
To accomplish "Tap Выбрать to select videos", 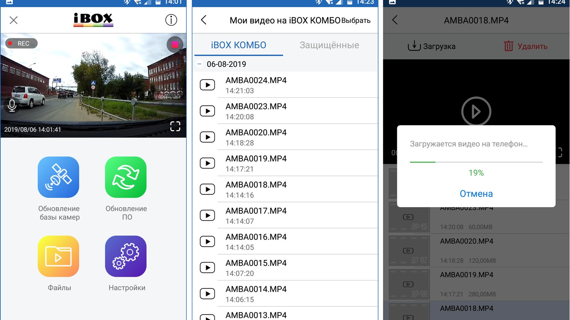I will [356, 21].
